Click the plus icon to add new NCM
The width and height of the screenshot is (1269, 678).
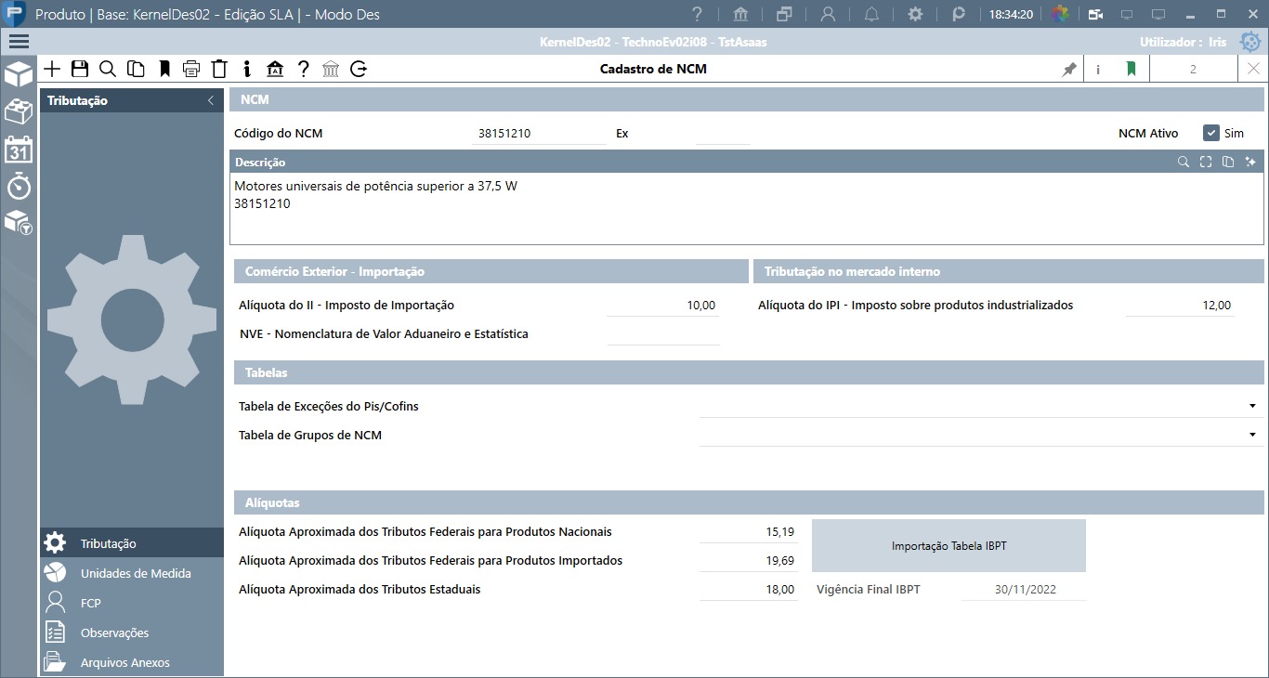pos(52,69)
